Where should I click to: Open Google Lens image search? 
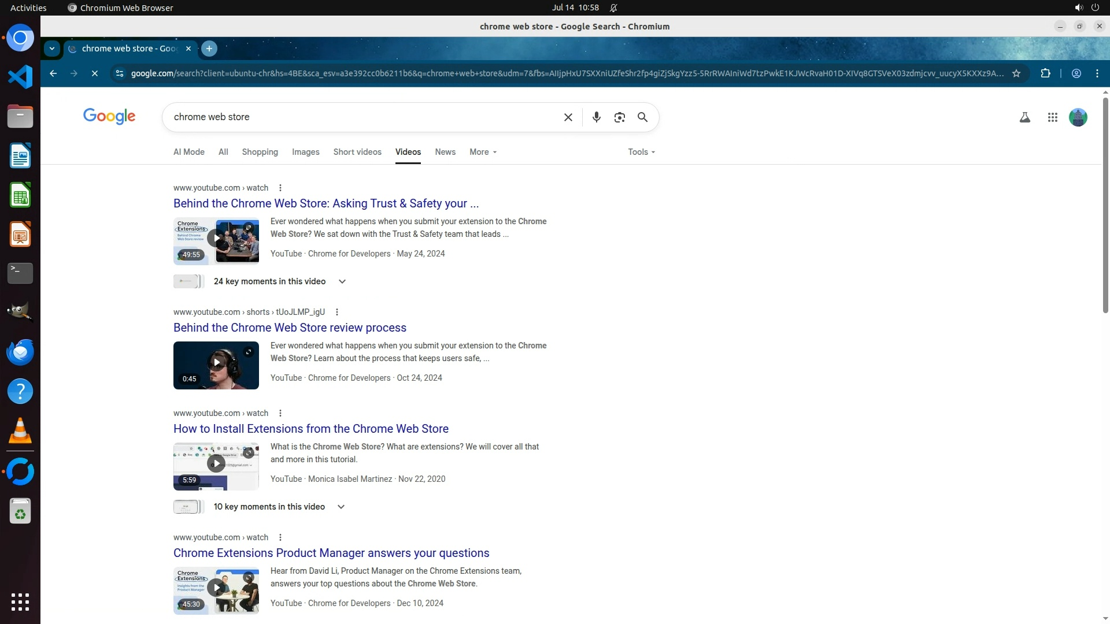pyautogui.click(x=619, y=117)
